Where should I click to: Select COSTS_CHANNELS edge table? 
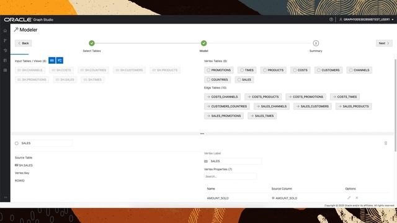coord(222,97)
